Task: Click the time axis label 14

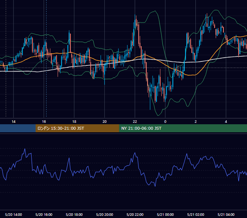Action: (x=13, y=122)
